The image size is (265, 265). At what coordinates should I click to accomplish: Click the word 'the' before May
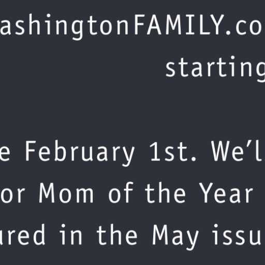click(x=117, y=235)
